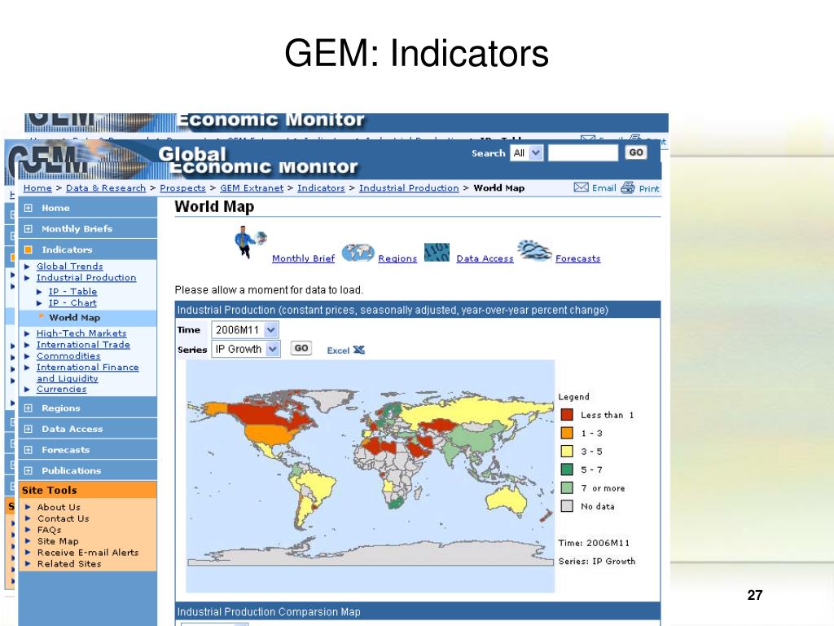The image size is (834, 626).
Task: Select World Map in sidebar
Action: click(x=74, y=318)
